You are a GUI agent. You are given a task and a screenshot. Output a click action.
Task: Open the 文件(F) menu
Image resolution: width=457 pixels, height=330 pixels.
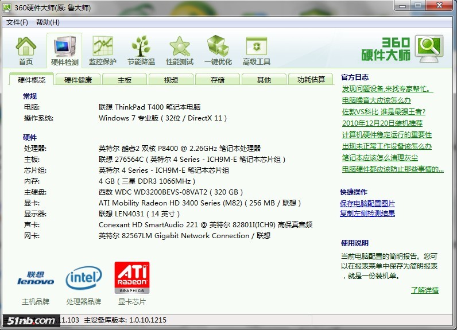pyautogui.click(x=17, y=22)
